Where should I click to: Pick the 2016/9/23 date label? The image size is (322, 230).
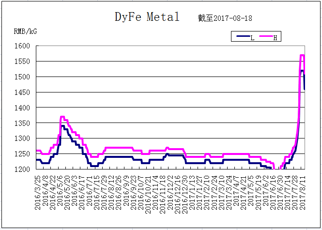(x=134, y=192)
